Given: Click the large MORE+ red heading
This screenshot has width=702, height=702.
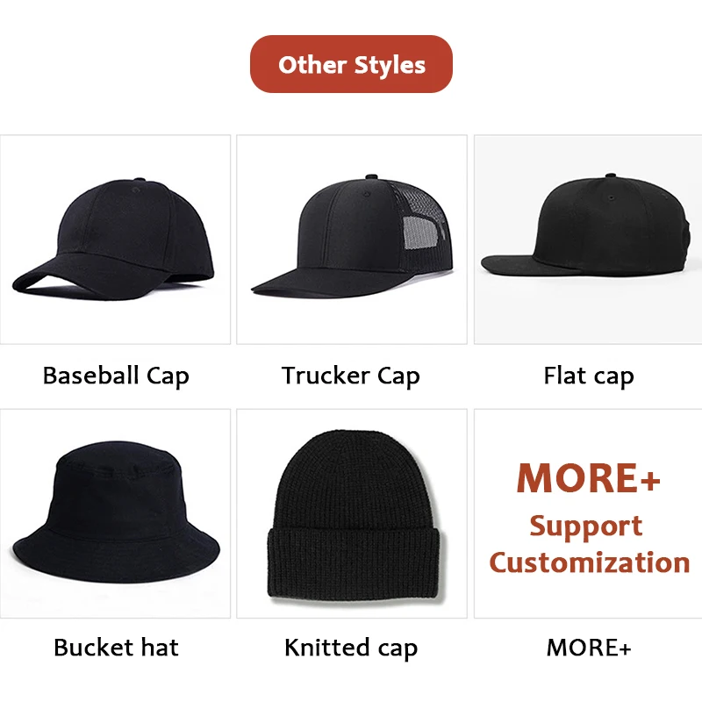Looking at the screenshot, I should click(x=588, y=477).
